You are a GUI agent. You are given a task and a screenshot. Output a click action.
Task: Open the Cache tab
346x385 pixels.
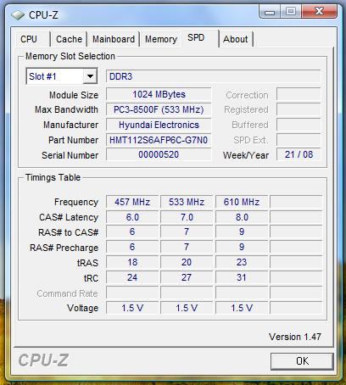(x=69, y=39)
